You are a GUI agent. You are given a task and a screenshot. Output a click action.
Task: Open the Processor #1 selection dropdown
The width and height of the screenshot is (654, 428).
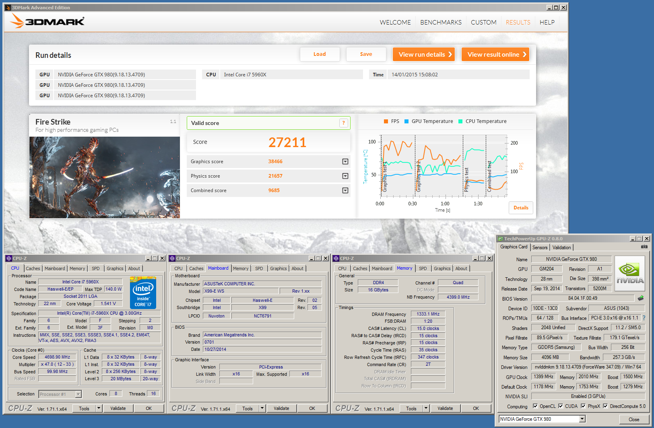coord(78,394)
